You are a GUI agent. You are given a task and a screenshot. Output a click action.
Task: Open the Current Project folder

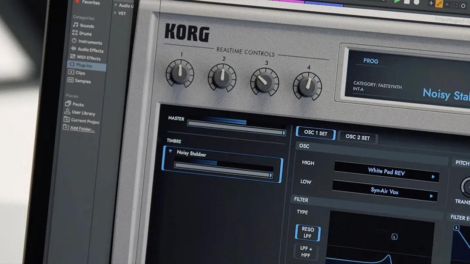(x=81, y=120)
